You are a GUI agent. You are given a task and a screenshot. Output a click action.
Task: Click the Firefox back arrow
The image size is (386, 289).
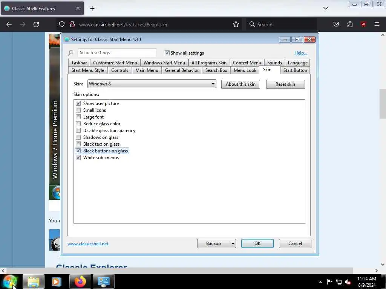[x=9, y=24]
